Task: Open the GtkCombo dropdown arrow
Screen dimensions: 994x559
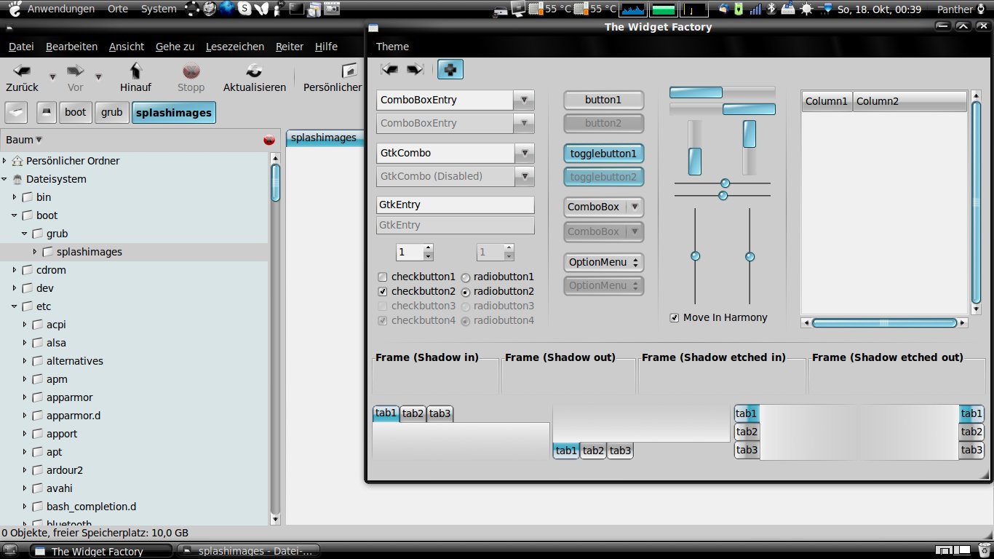Action: click(x=524, y=153)
